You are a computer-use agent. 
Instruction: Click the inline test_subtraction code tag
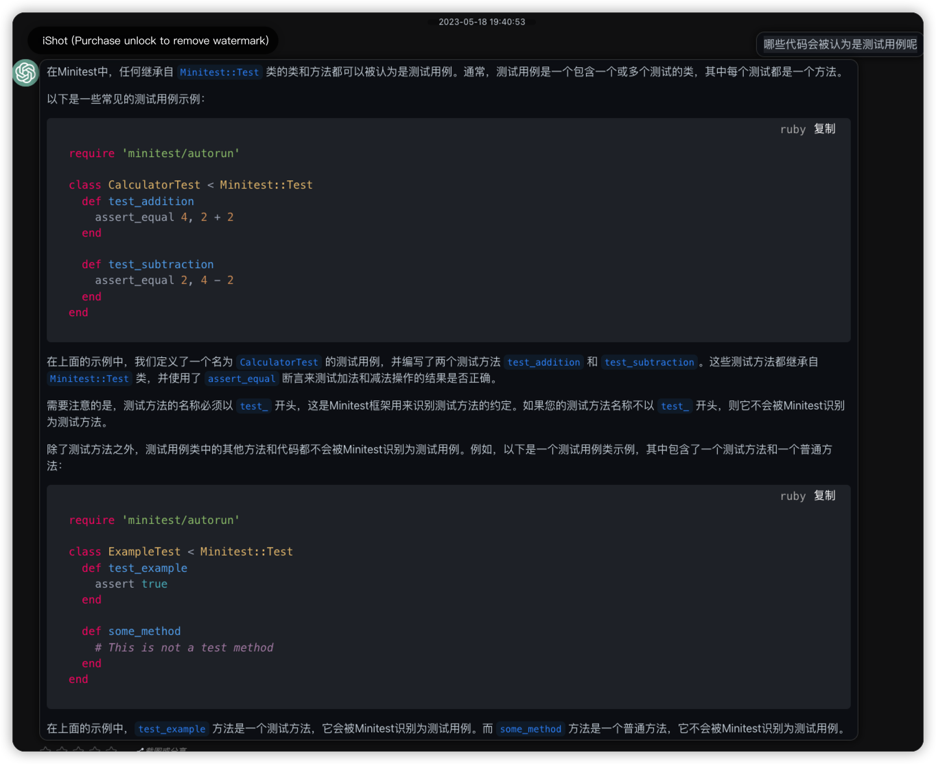point(649,362)
